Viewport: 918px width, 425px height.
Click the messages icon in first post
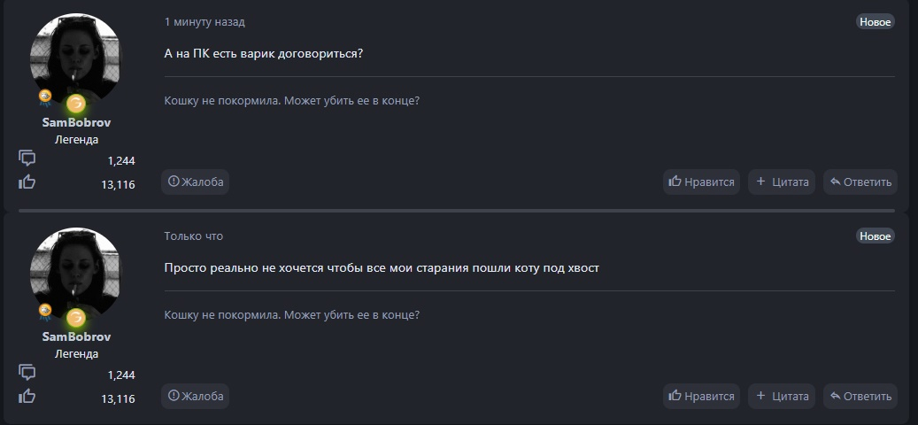pos(27,158)
